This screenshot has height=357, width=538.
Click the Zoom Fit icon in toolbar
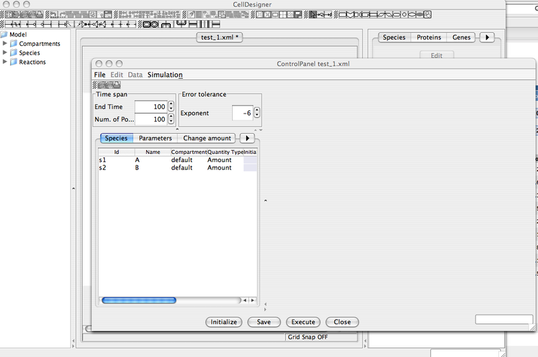click(275, 14)
